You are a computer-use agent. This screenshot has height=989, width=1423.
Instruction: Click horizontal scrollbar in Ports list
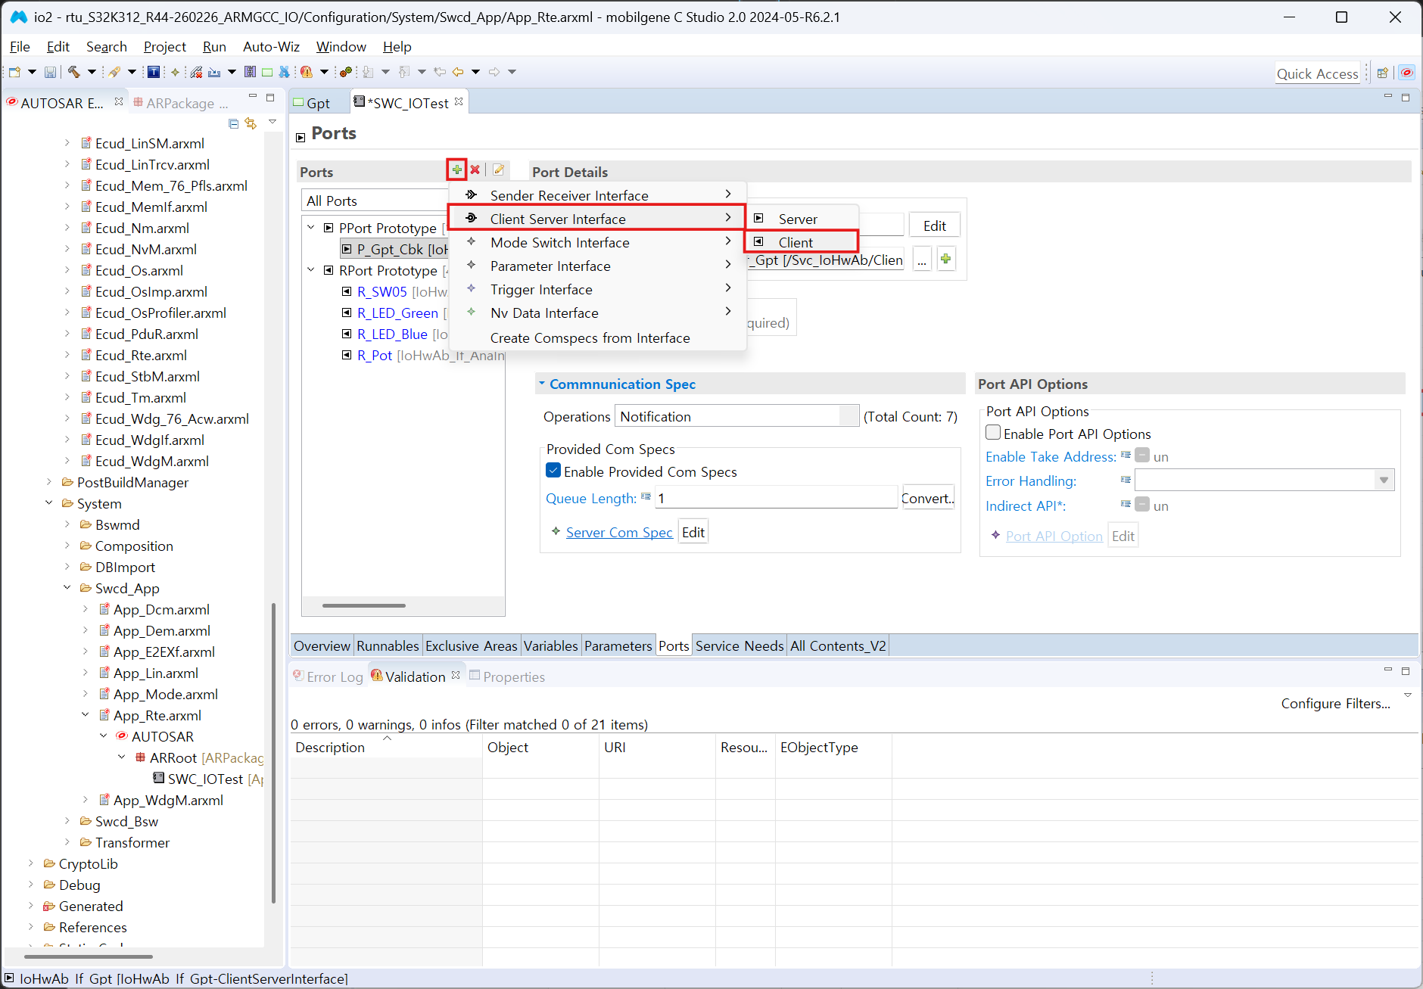coord(364,605)
